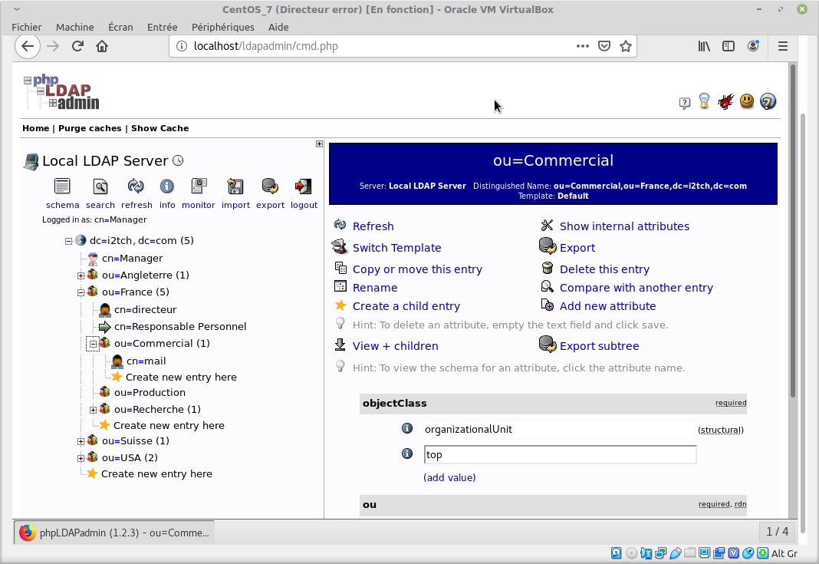Log out using the logout icon
This screenshot has height=564, width=819.
point(303,186)
